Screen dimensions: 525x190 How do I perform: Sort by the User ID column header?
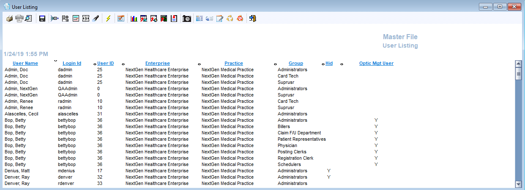tap(105, 63)
